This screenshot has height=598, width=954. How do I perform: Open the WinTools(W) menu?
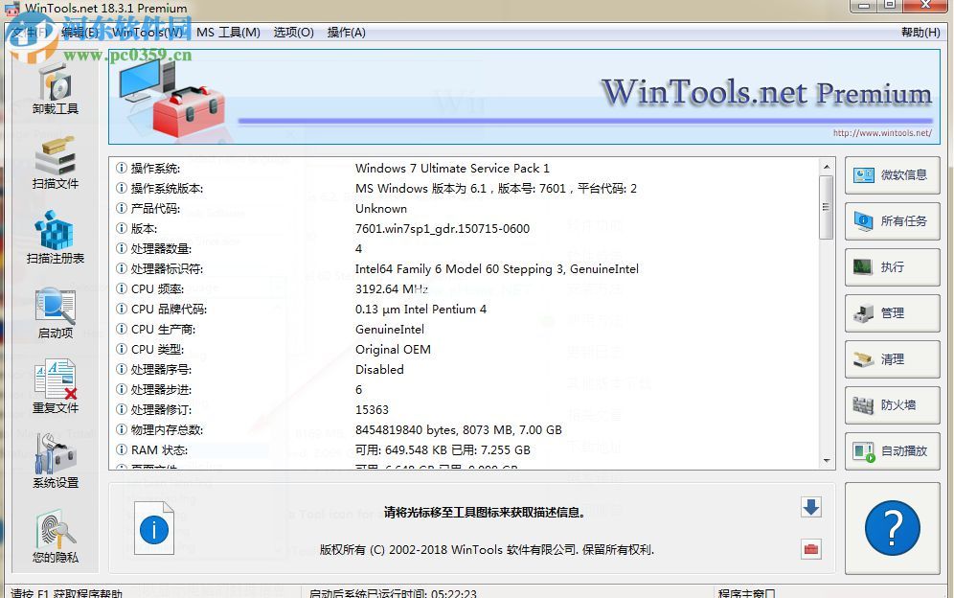[148, 32]
